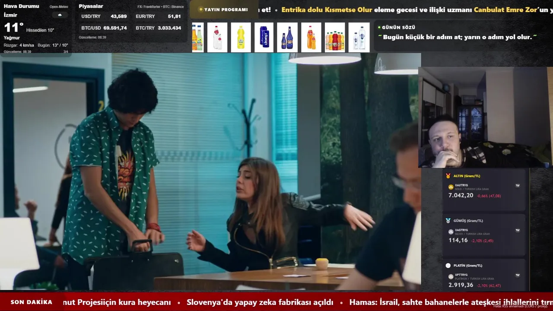Image resolution: width=553 pixels, height=311 pixels.
Task: Click the silver medal icon beside GÜMÜŞ
Action: [x=448, y=220]
